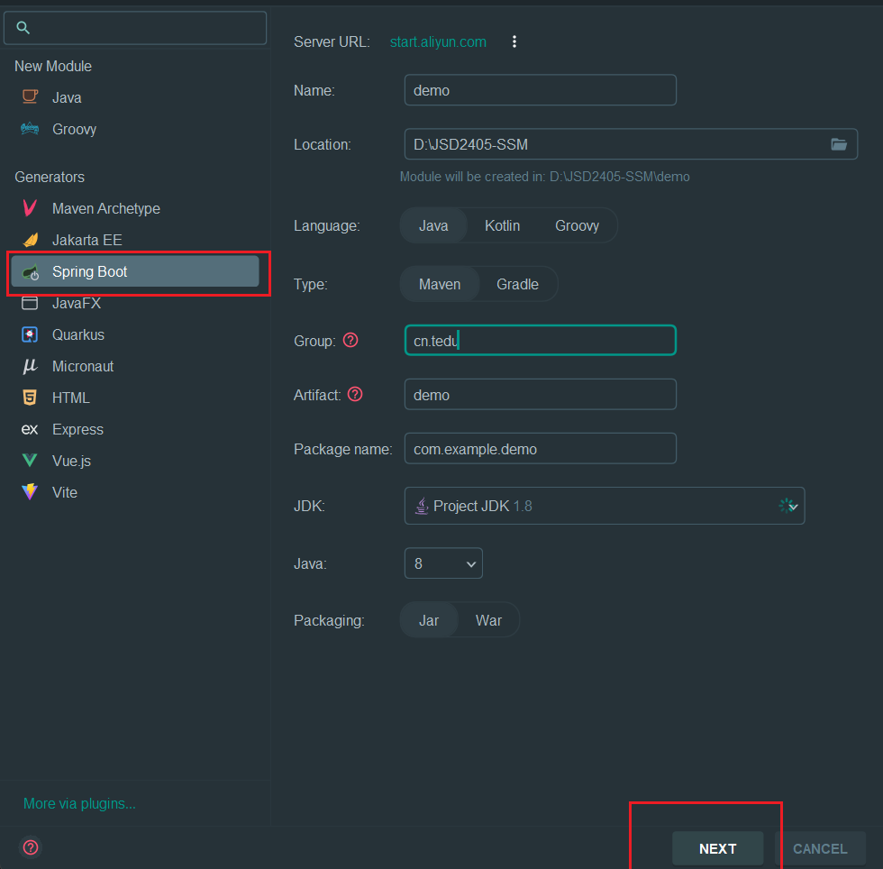883x869 pixels.
Task: Click the Jakarta EE sail icon
Action: click(x=31, y=240)
